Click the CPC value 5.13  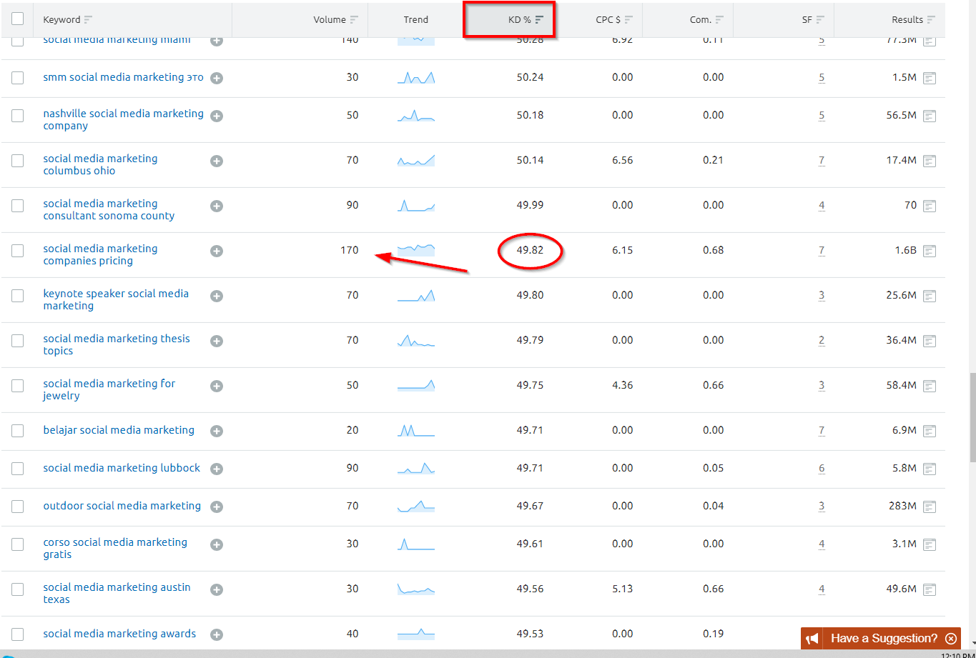click(623, 589)
